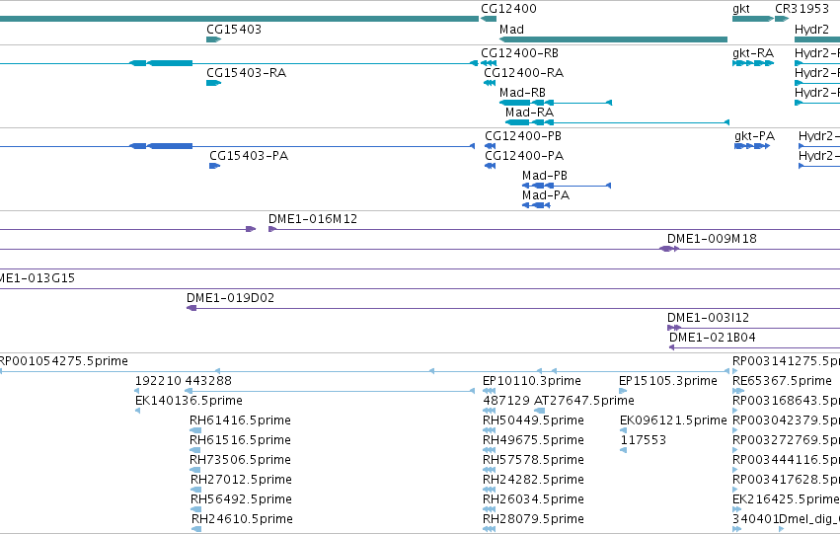The width and height of the screenshot is (840, 534).
Task: Select EST RH56492.5prime
Action: pos(241,500)
